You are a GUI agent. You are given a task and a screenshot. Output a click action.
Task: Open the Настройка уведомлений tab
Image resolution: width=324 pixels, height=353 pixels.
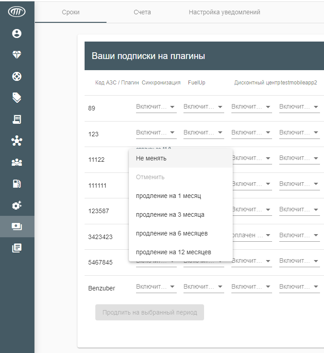(x=225, y=12)
